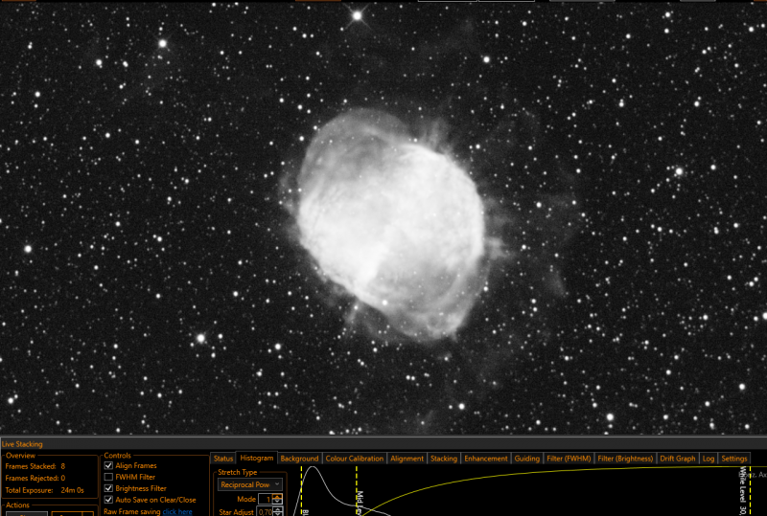Click the black level dashed histogram line
The height and width of the screenshot is (516, 767).
tap(301, 490)
